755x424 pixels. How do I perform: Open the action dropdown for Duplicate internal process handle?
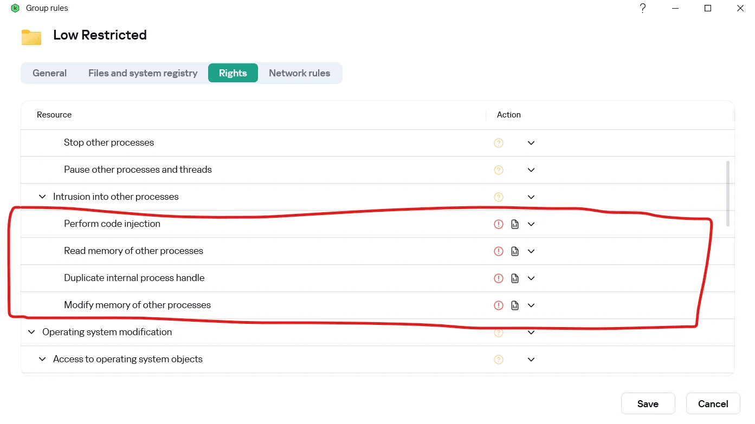pos(531,278)
